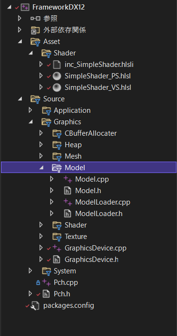Select the Model.h file name

point(88,191)
